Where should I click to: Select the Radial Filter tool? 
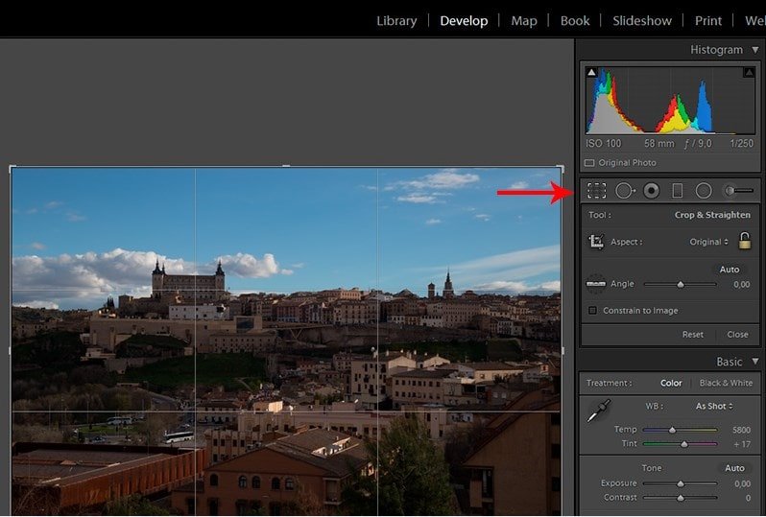pos(704,191)
